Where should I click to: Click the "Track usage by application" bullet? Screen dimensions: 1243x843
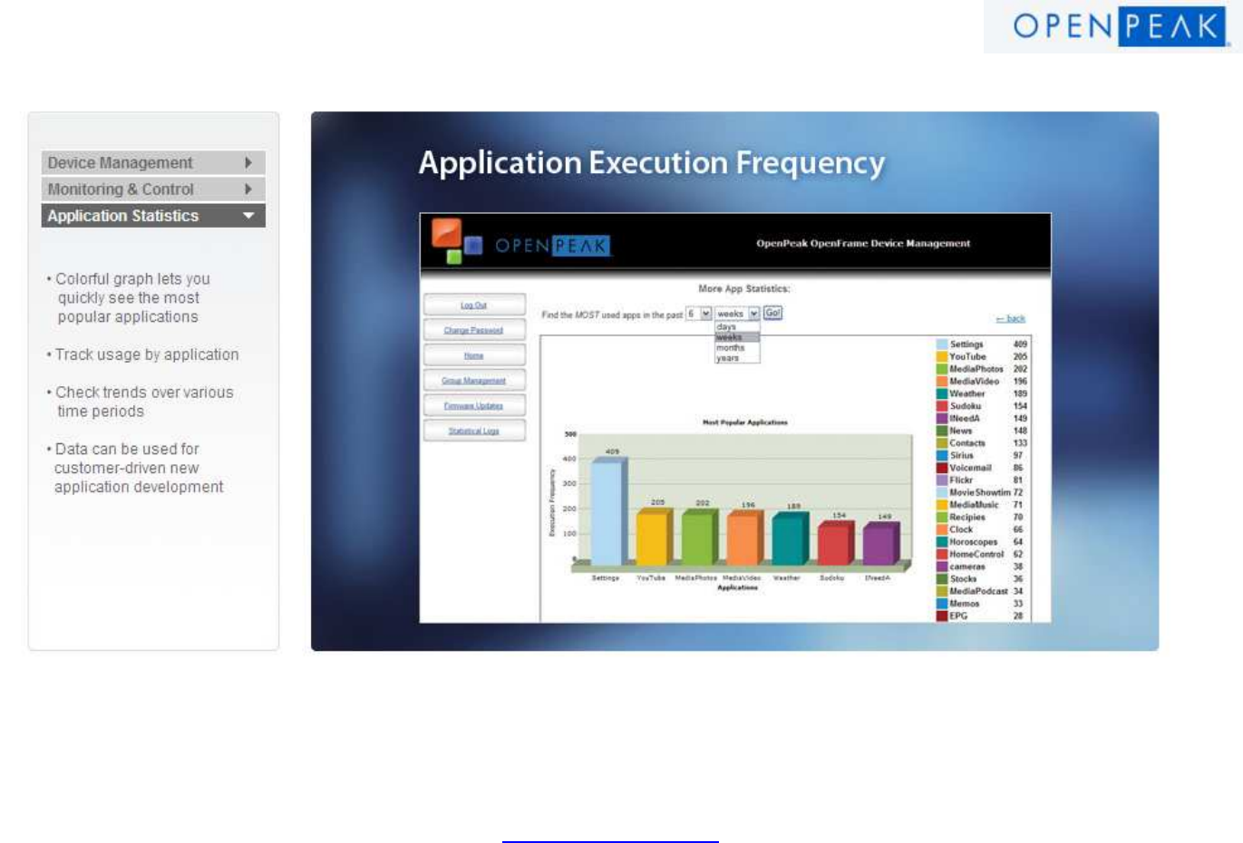click(142, 354)
